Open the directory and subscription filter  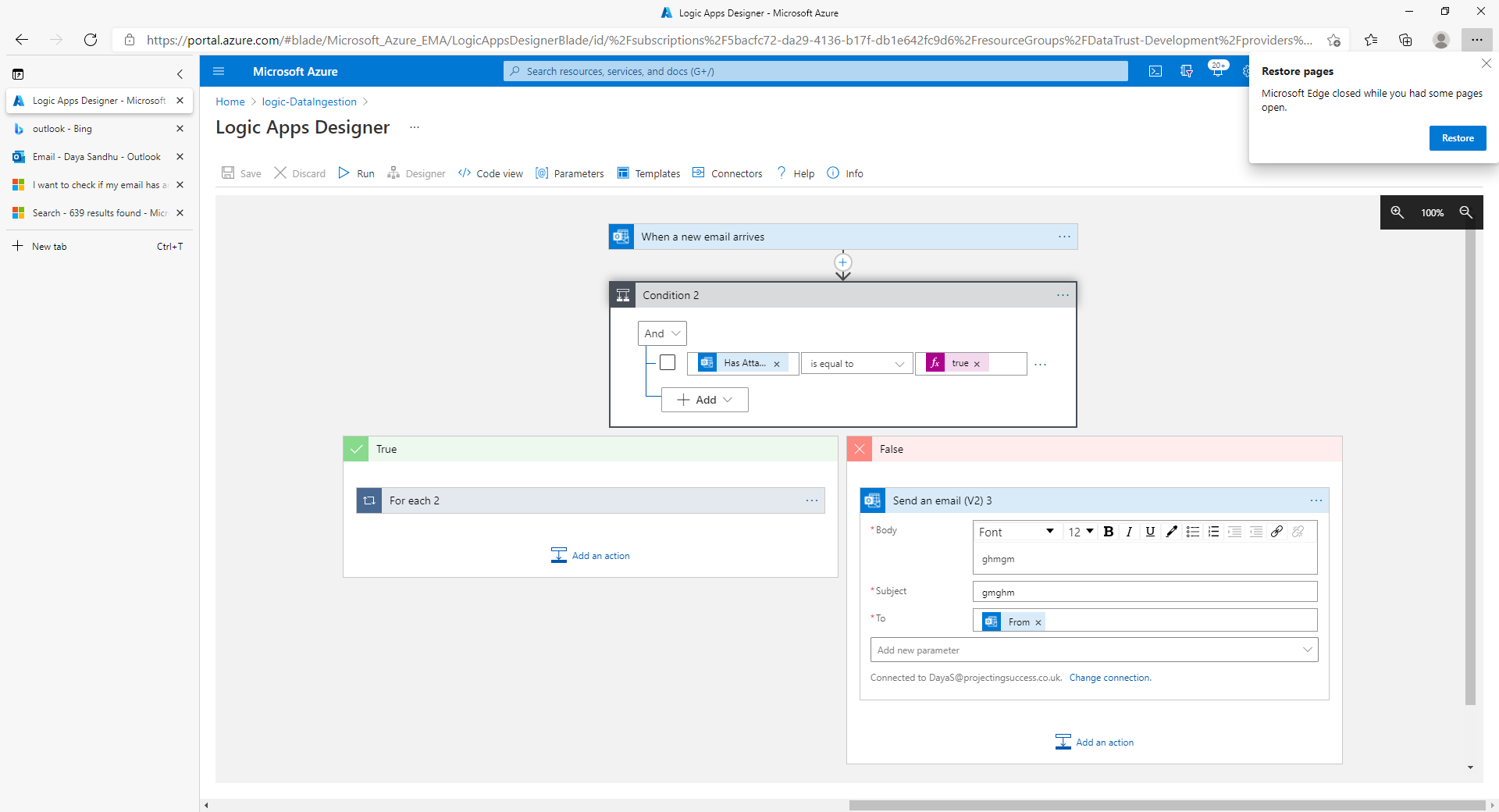point(1187,71)
